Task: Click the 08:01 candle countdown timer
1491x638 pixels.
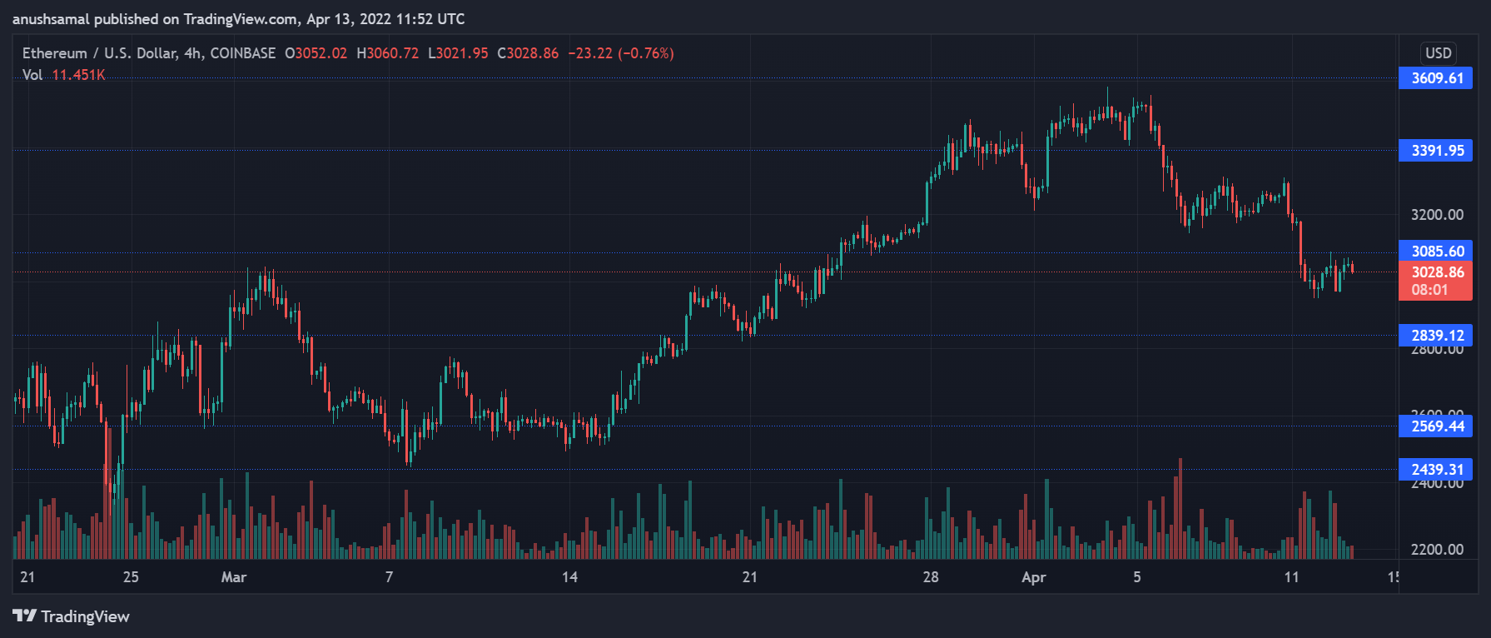Action: click(1429, 290)
